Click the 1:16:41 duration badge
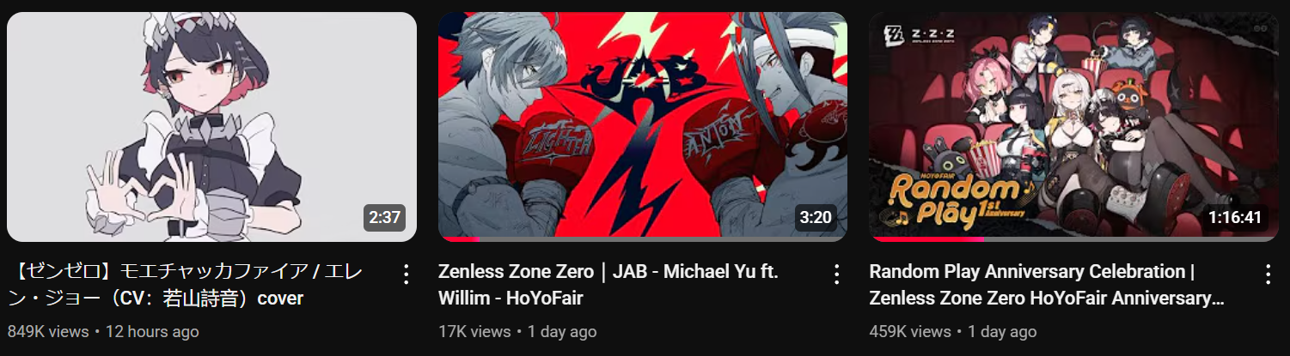Viewport: 1290px width, 356px height. point(1234,217)
